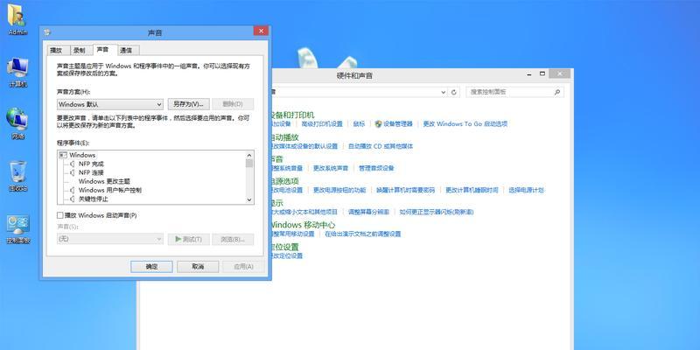The image size is (700, 350).
Task: Open 更改计算机睡眠时间 link
Action: pyautogui.click(x=472, y=190)
